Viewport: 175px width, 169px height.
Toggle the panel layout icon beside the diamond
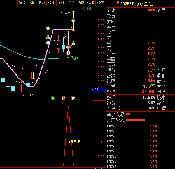(x=89, y=9)
